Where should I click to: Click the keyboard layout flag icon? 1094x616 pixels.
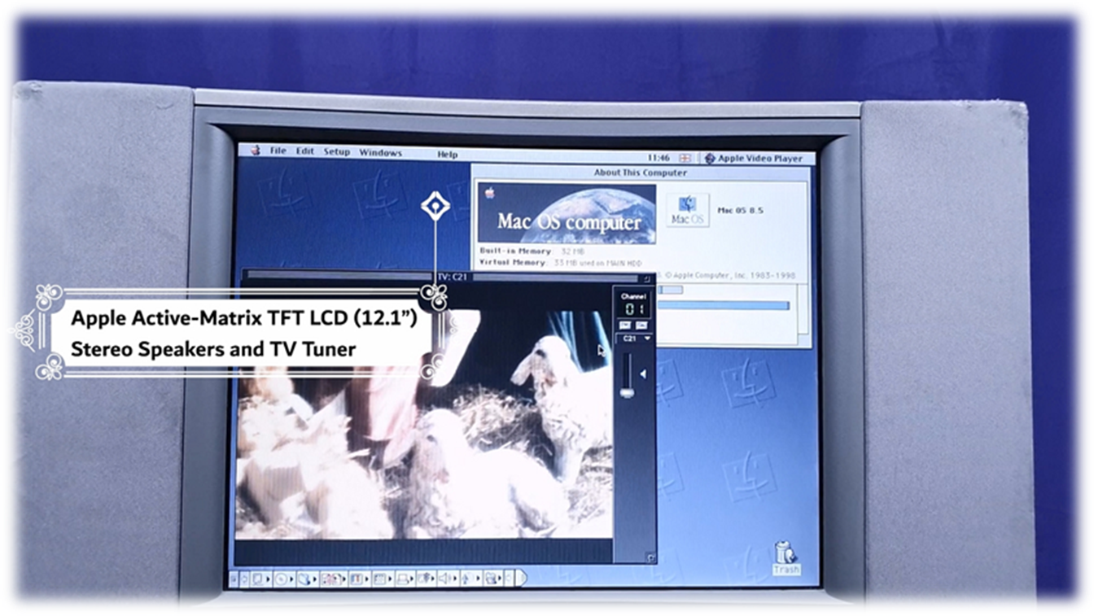685,158
